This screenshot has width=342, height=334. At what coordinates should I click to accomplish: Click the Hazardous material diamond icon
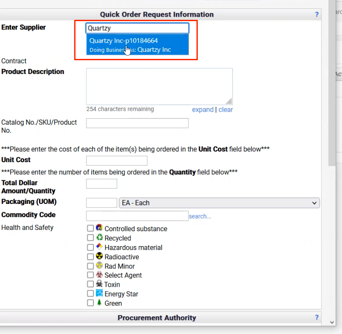pyautogui.click(x=99, y=247)
